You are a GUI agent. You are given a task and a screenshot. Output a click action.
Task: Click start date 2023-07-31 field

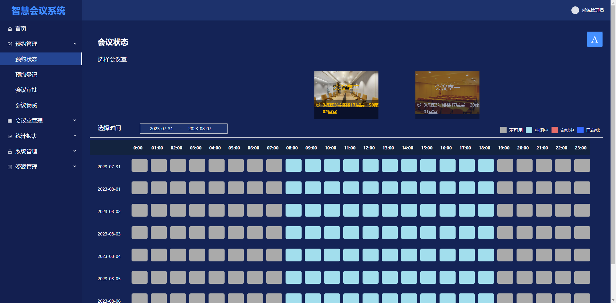(x=161, y=129)
